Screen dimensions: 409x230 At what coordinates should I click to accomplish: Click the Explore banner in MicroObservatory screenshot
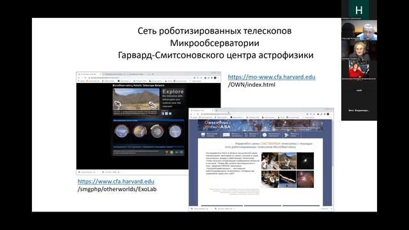point(173,98)
